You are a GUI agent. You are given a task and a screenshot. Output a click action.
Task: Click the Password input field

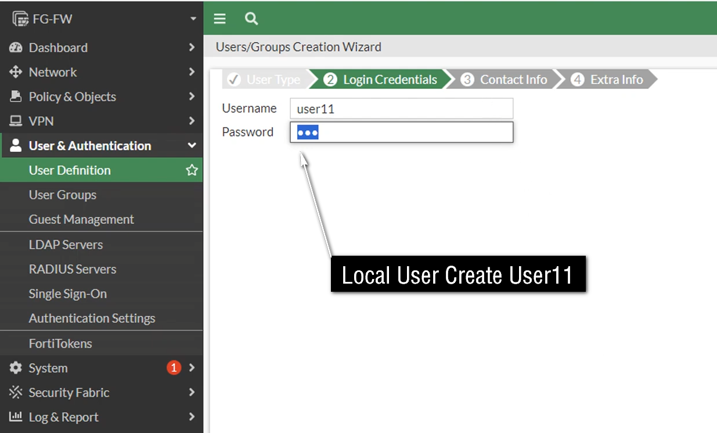coord(402,132)
